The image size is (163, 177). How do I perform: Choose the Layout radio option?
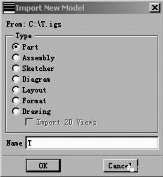point(16,90)
